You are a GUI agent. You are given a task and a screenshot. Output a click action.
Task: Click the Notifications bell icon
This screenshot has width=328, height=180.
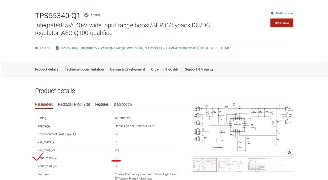point(272,13)
